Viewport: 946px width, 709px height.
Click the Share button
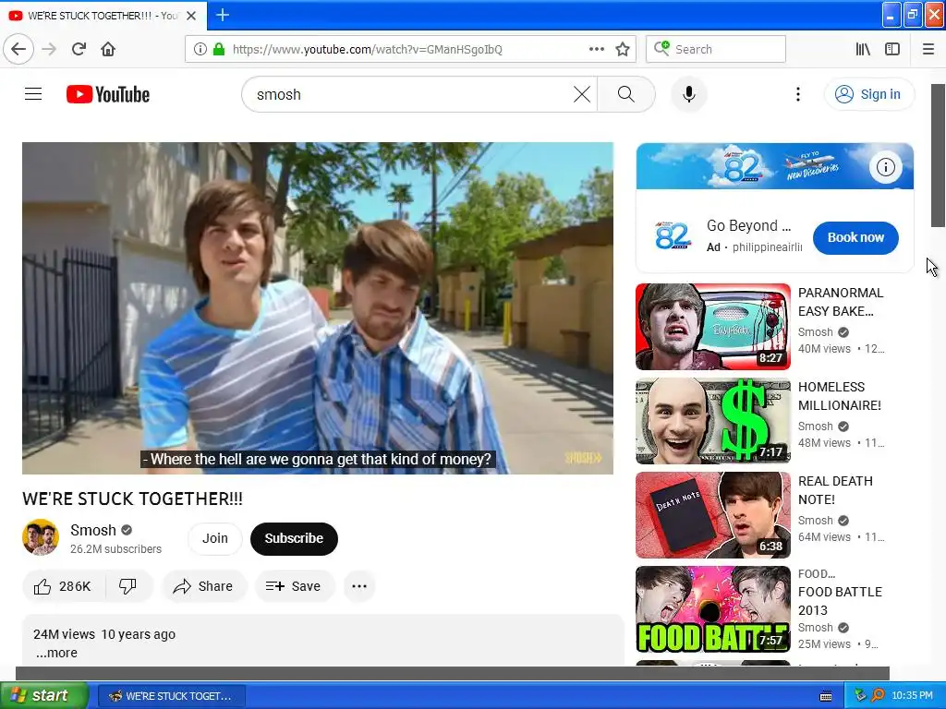[204, 586]
